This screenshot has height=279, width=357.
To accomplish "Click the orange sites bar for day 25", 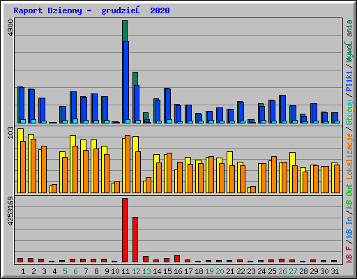I will (x=274, y=174).
